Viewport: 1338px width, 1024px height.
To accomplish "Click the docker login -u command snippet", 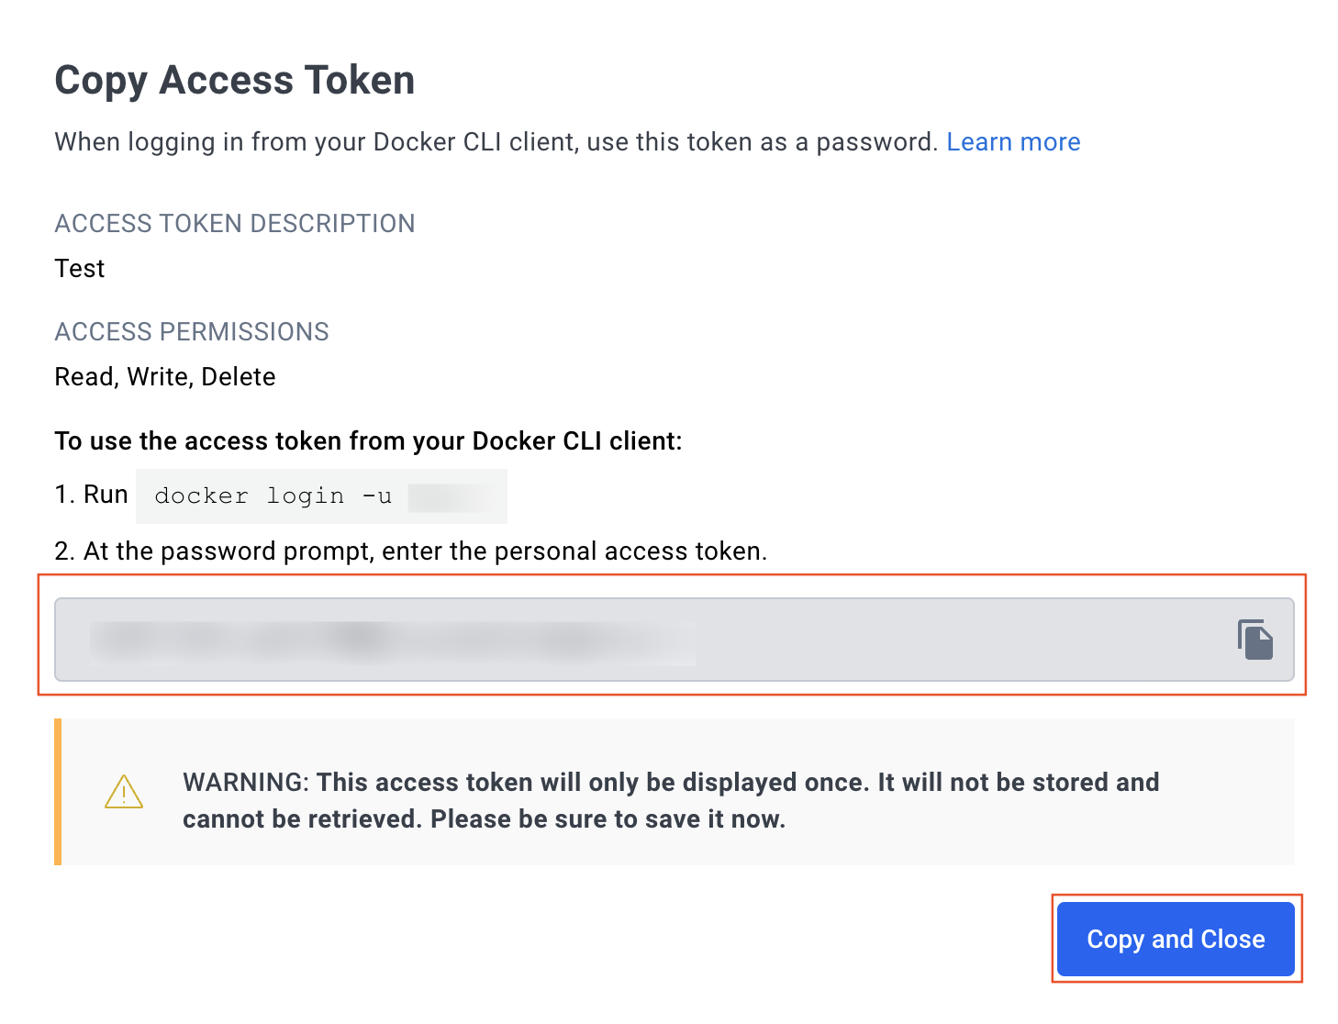I will pos(273,496).
